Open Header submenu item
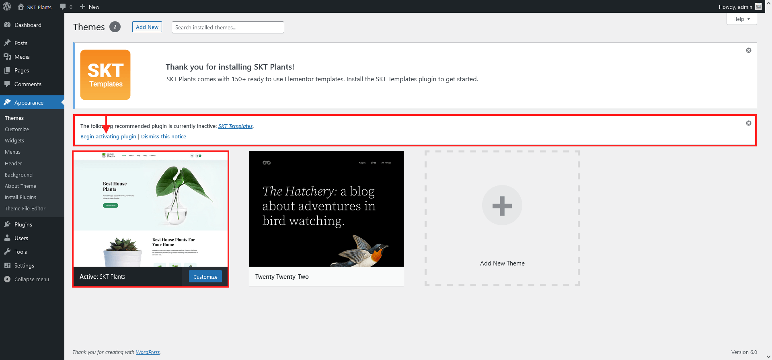This screenshot has height=360, width=772. point(13,163)
